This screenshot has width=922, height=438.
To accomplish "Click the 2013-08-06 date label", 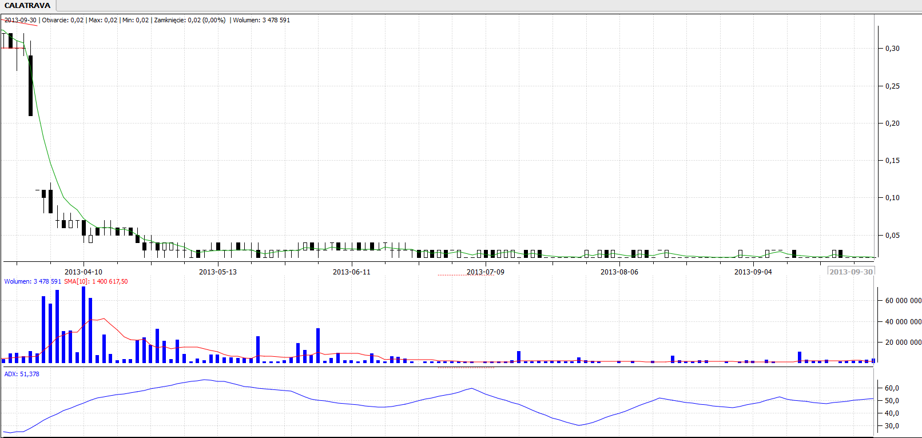I will coord(619,272).
